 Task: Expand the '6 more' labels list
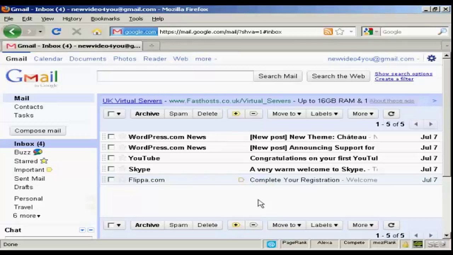[27, 216]
